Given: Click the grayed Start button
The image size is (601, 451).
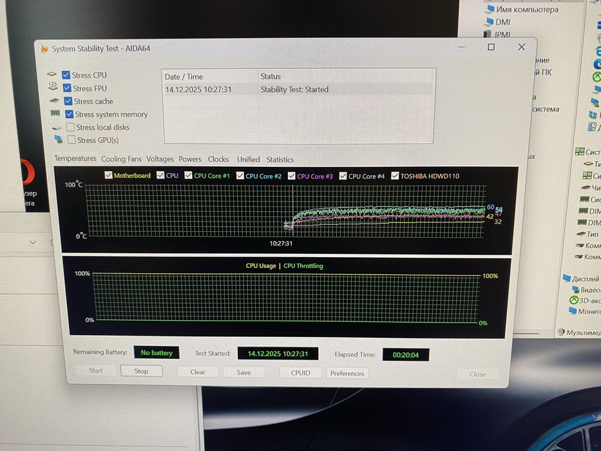Looking at the screenshot, I should click(95, 370).
